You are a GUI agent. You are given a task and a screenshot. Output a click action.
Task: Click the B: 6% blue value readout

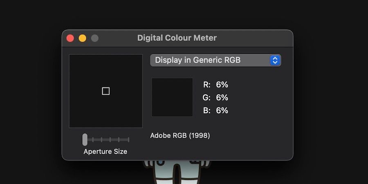tap(216, 110)
